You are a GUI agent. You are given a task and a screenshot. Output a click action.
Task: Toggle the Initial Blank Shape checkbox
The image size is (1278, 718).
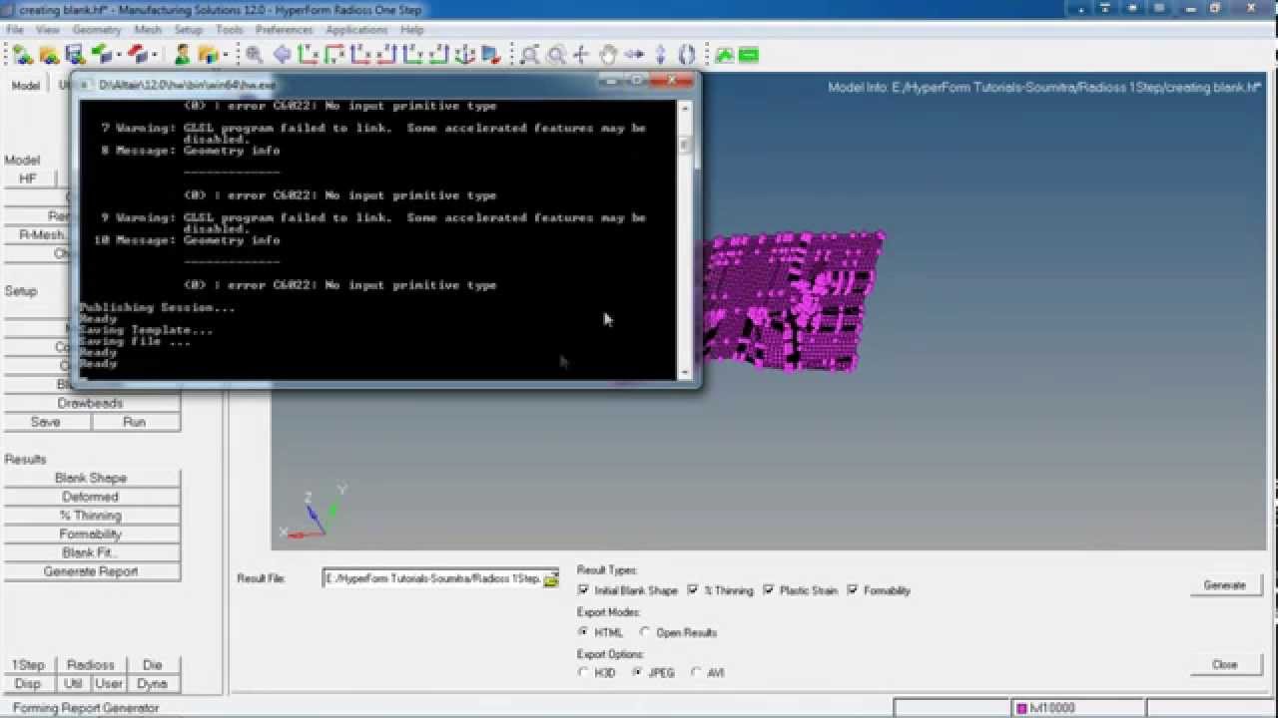coord(583,590)
